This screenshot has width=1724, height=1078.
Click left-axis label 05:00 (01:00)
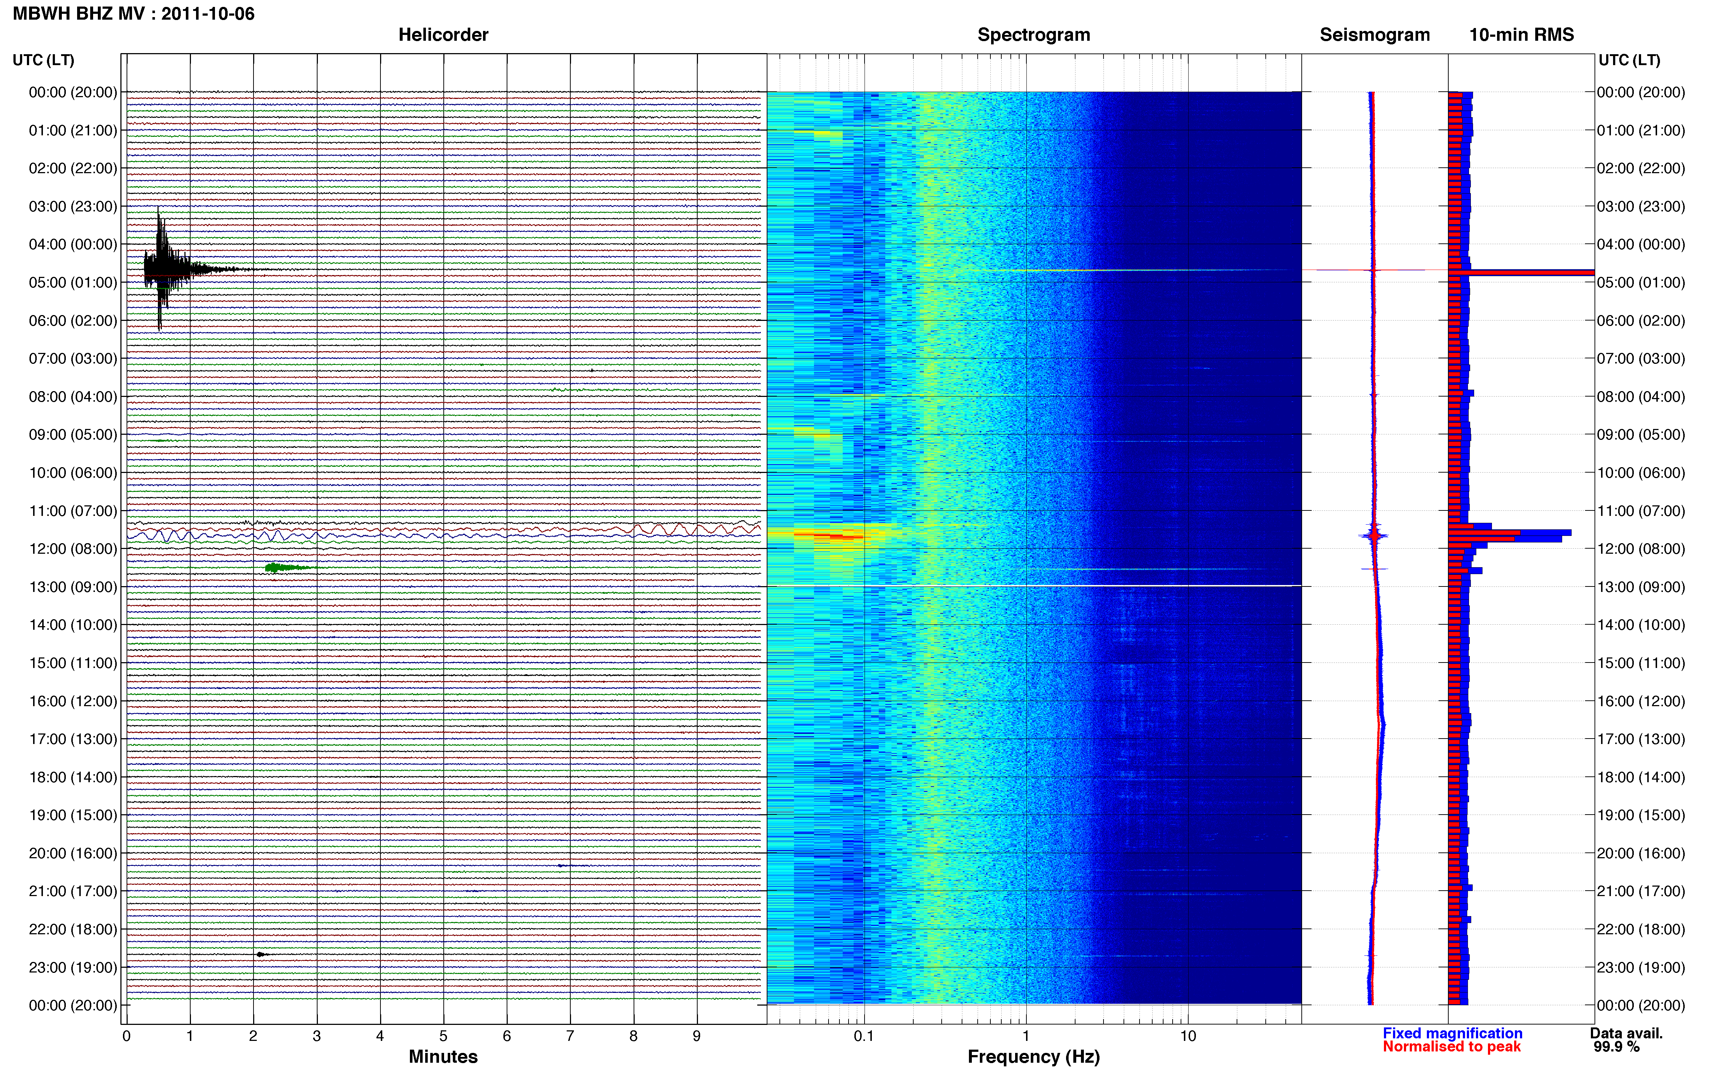click(x=73, y=282)
